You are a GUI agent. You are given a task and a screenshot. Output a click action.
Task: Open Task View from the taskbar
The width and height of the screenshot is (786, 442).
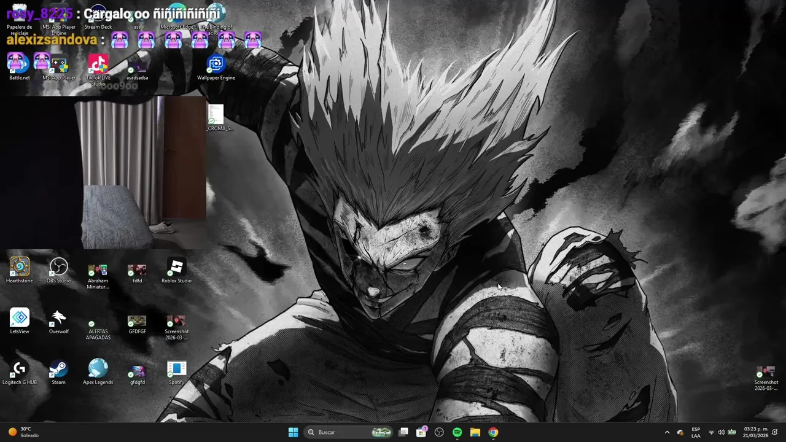(403, 432)
